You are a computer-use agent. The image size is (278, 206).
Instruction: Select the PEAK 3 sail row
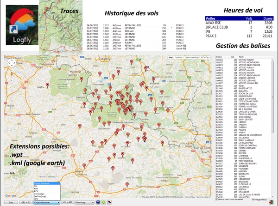pos(232,35)
